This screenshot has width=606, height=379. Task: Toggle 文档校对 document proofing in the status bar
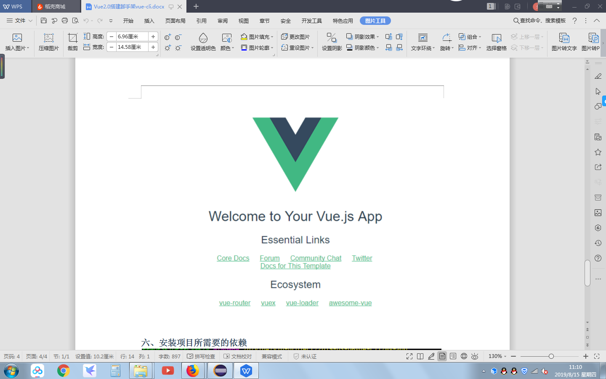[x=237, y=356]
